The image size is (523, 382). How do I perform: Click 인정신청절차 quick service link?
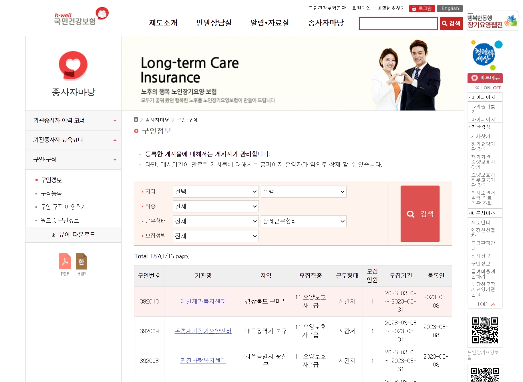[483, 233]
